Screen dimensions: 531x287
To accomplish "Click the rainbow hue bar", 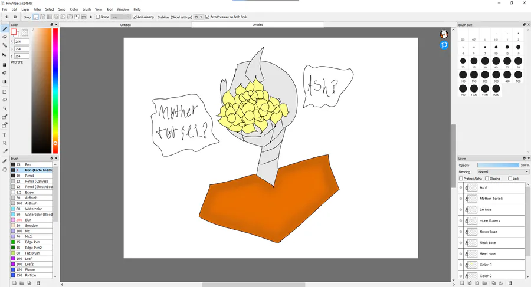I will (55, 91).
